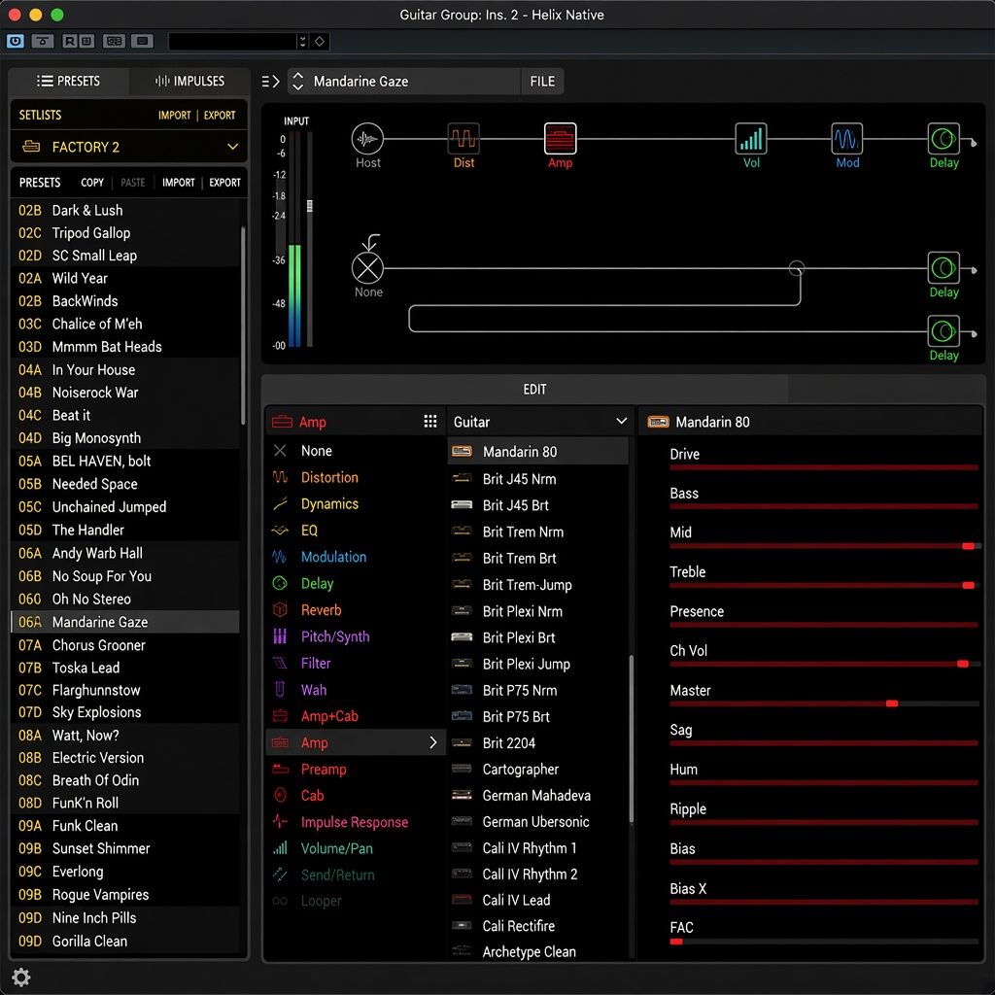Viewport: 995px width, 995px height.
Task: Toggle automation Read (R) button in host toolbar
Action: tap(70, 41)
